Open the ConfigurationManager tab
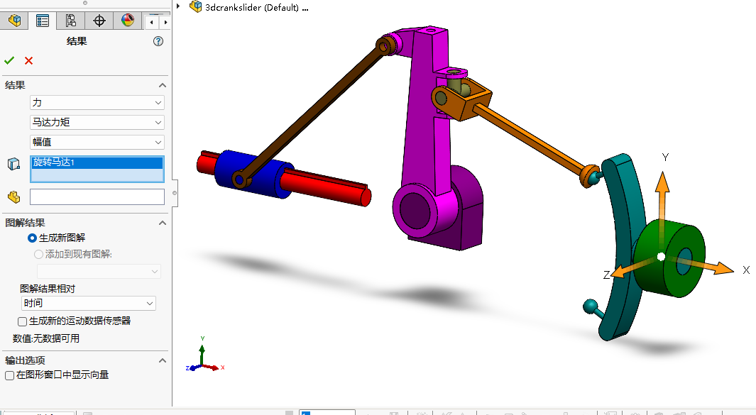This screenshot has width=756, height=415. (x=71, y=21)
